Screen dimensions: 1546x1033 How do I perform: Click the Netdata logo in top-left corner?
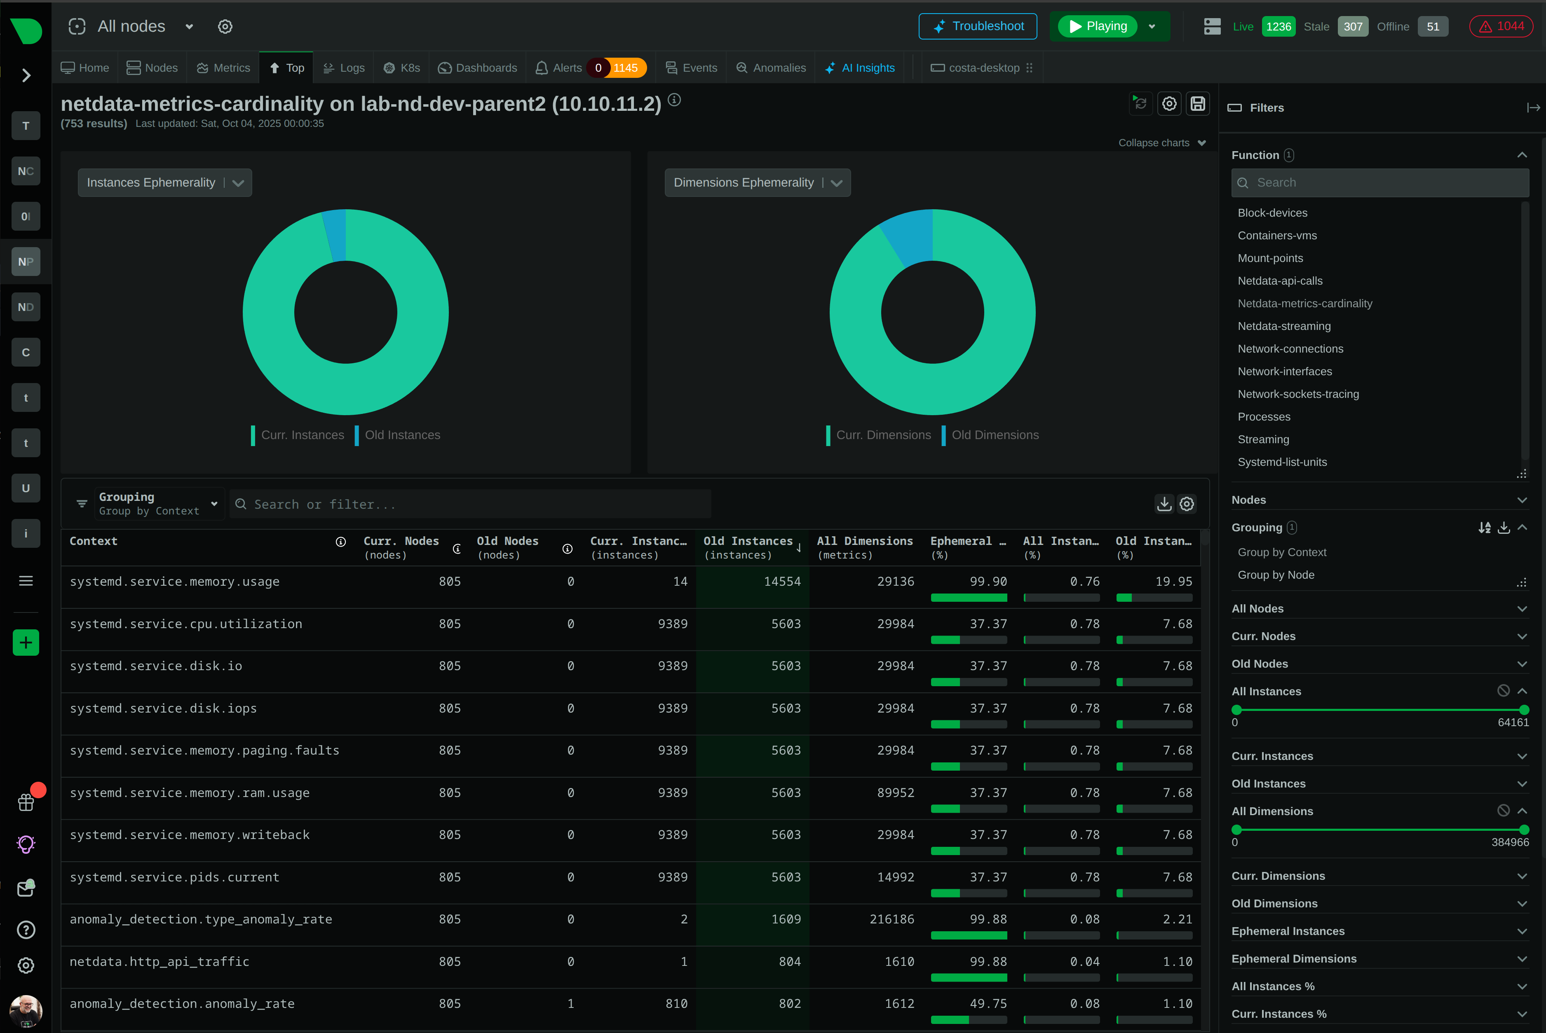[x=26, y=30]
